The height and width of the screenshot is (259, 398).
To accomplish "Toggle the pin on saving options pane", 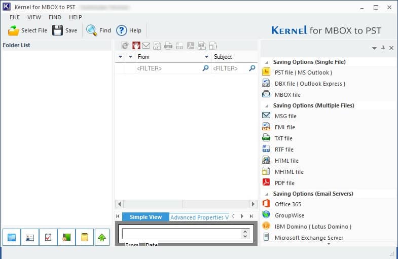I will (x=383, y=48).
